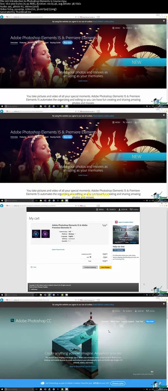The width and height of the screenshot is (168, 391).
Task: Open Overview tab on Photoshop CC page
Action: tap(105, 321)
